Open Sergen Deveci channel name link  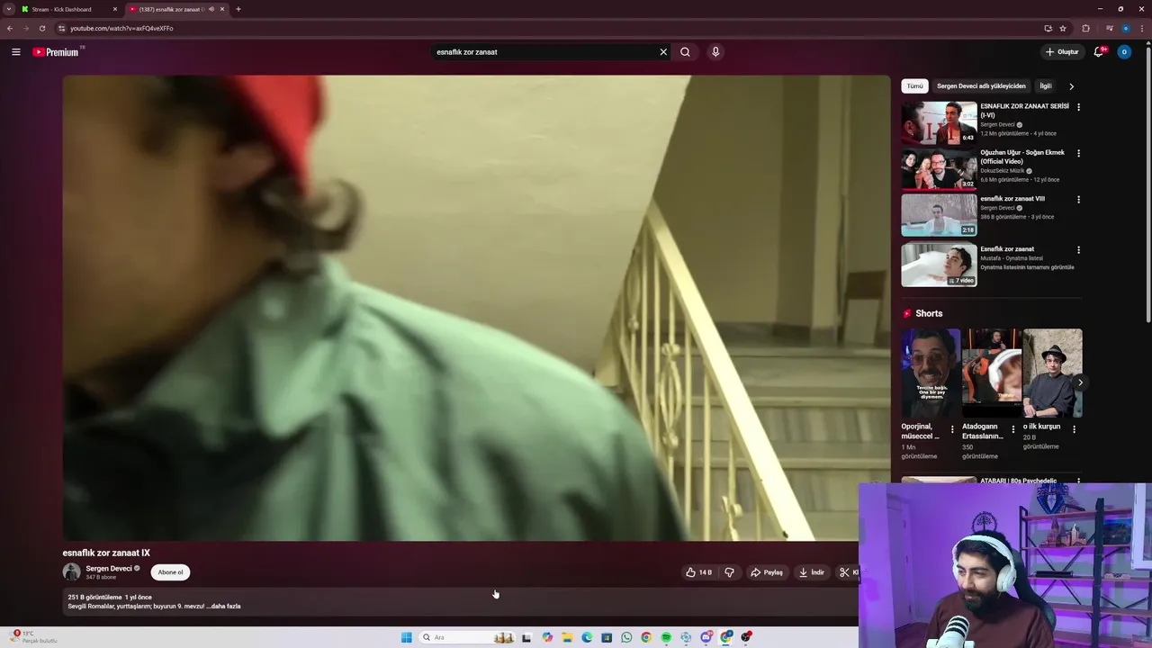tap(109, 569)
